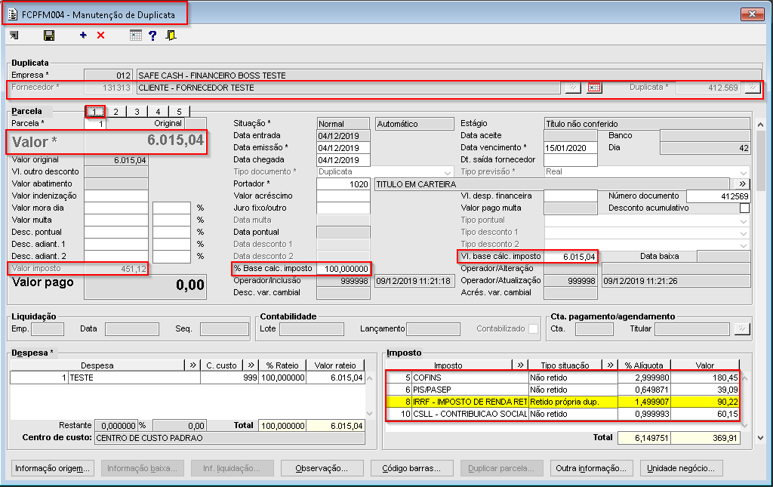Open the Tipo pontual dropdown
Screen dimensions: 773x487
[x=744, y=220]
